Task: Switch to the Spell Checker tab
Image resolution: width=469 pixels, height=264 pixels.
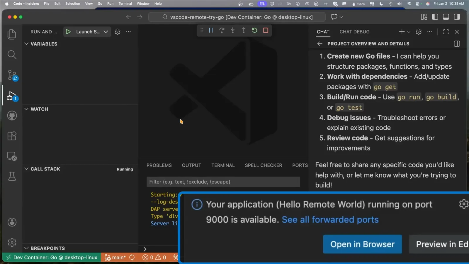Action: (264, 165)
